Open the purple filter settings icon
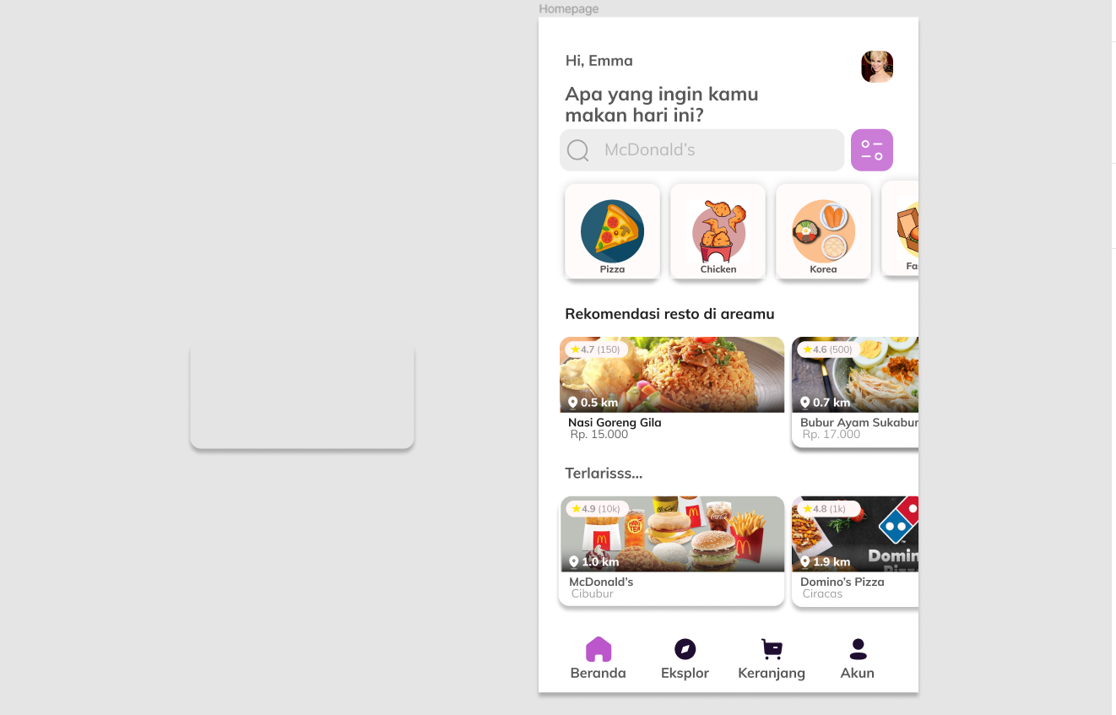The height and width of the screenshot is (715, 1116). point(872,150)
